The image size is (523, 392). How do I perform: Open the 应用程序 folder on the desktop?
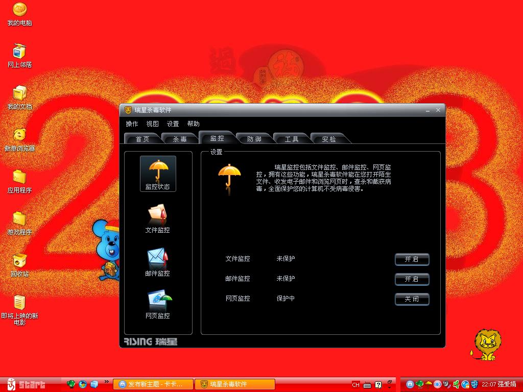pyautogui.click(x=20, y=182)
